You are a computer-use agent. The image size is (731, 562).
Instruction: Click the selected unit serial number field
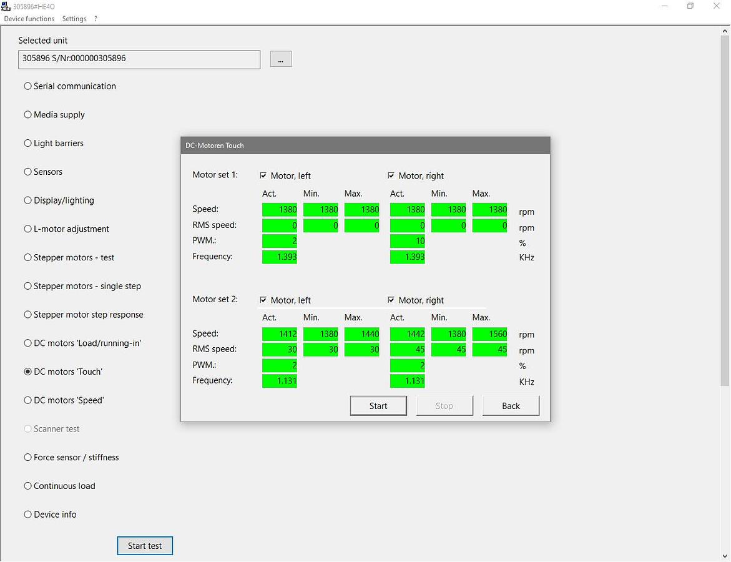(139, 59)
